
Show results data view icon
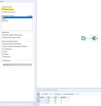[x=38, y=101]
